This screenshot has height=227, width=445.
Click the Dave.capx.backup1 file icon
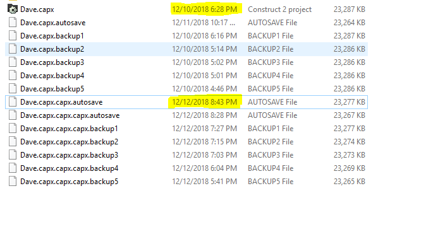pos(13,36)
